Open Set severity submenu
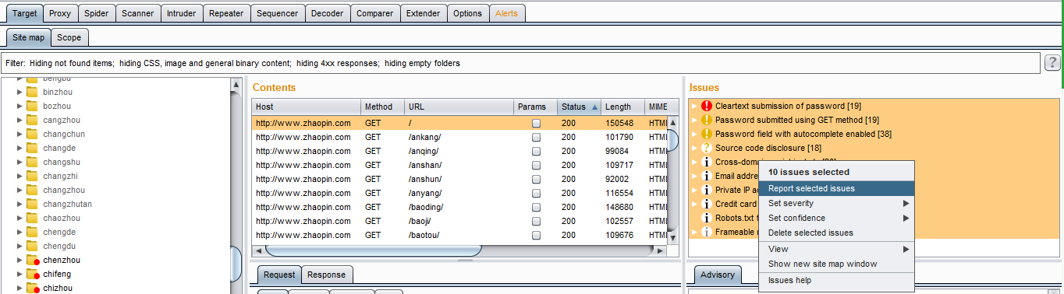Screen dimensions: 1064x294 pos(836,203)
